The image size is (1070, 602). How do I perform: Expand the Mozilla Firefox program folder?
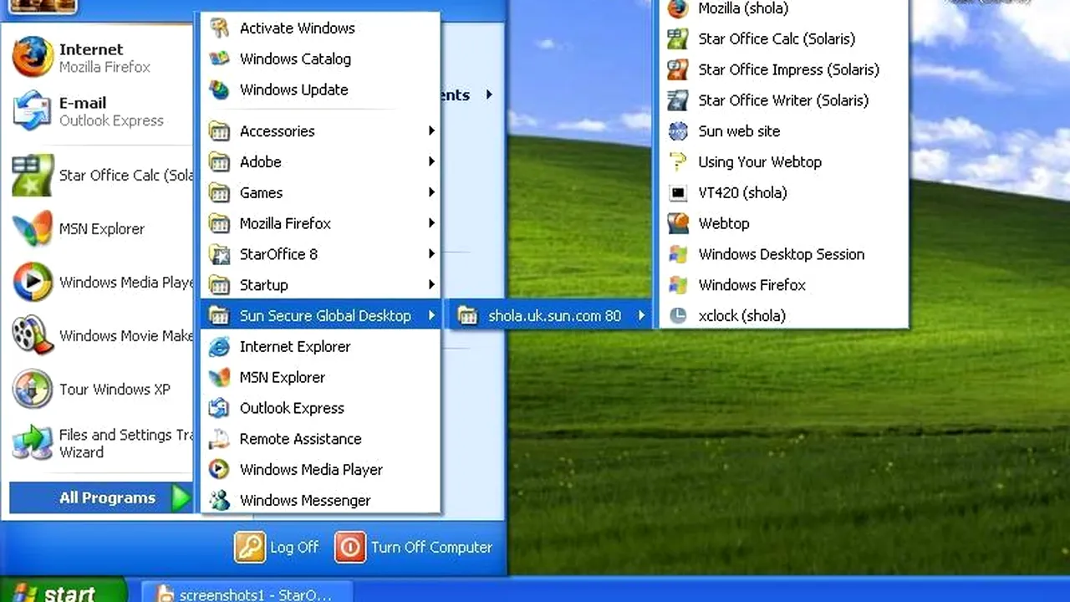click(x=320, y=223)
